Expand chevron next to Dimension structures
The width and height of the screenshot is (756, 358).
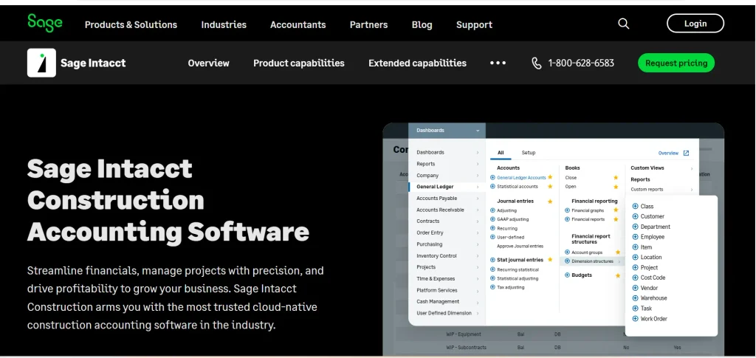[619, 261]
